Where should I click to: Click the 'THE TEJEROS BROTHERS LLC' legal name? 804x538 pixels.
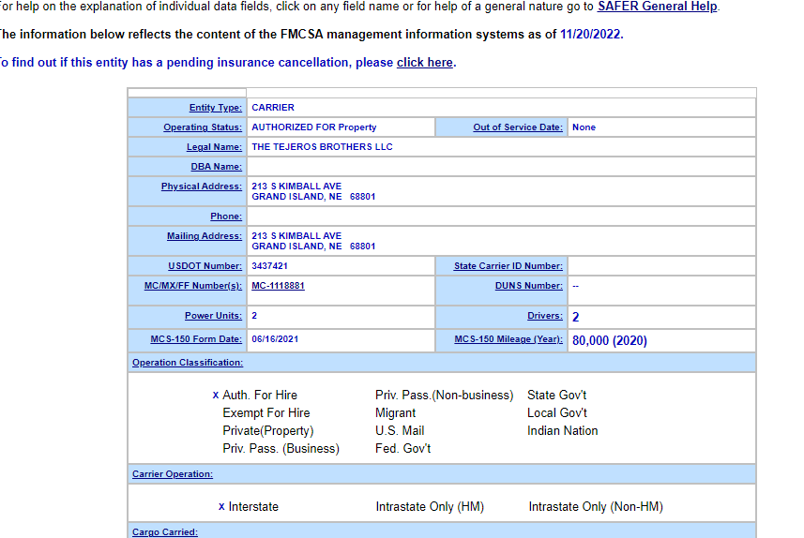click(322, 147)
